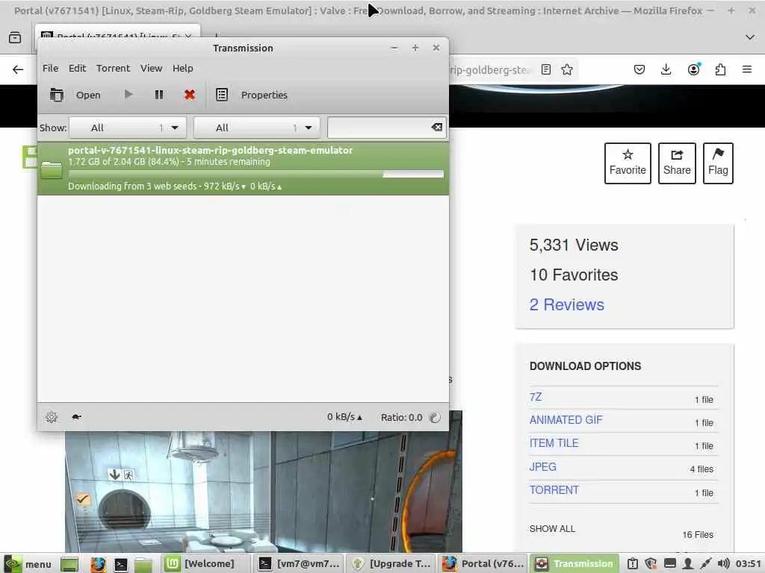Click the torrent download progress bar
This screenshot has height=573, width=765.
pos(255,174)
